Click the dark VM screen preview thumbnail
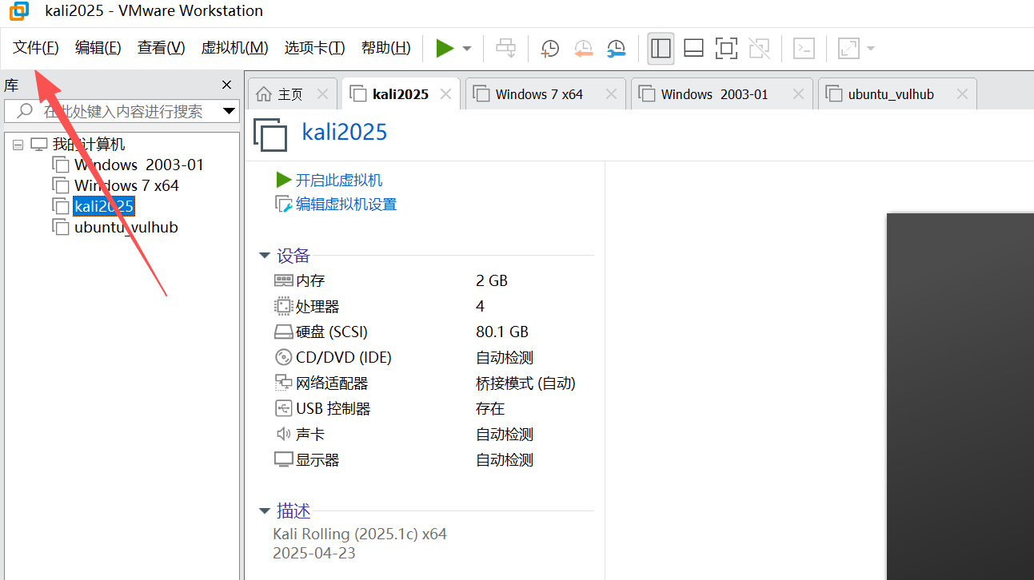 (x=960, y=396)
